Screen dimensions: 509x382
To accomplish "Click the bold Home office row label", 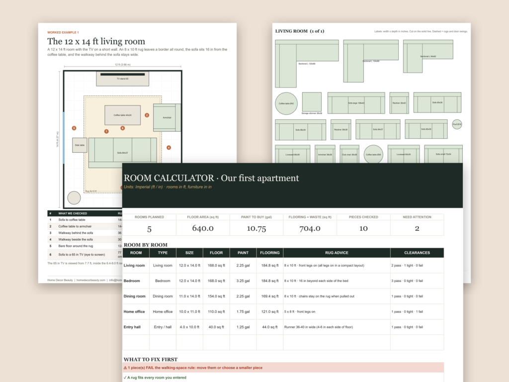I will point(134,311).
